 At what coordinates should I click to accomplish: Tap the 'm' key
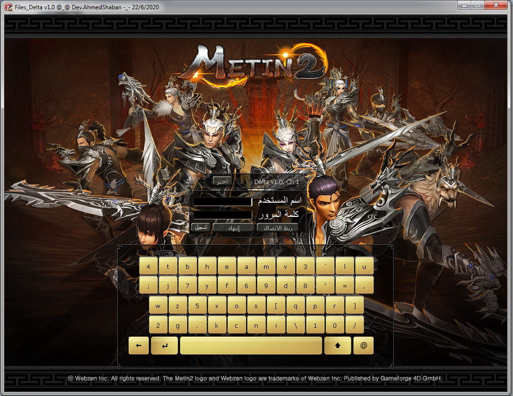coord(266,266)
